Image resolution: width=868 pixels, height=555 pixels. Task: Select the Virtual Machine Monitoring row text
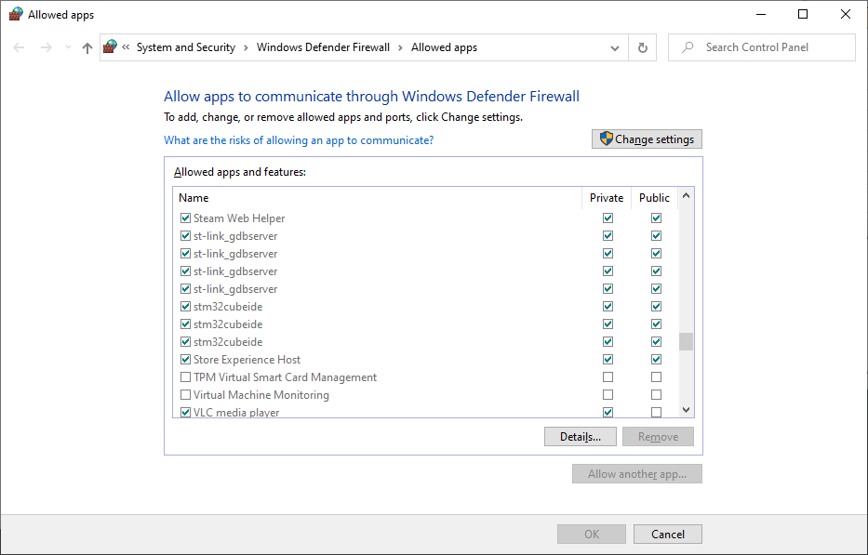(x=261, y=395)
